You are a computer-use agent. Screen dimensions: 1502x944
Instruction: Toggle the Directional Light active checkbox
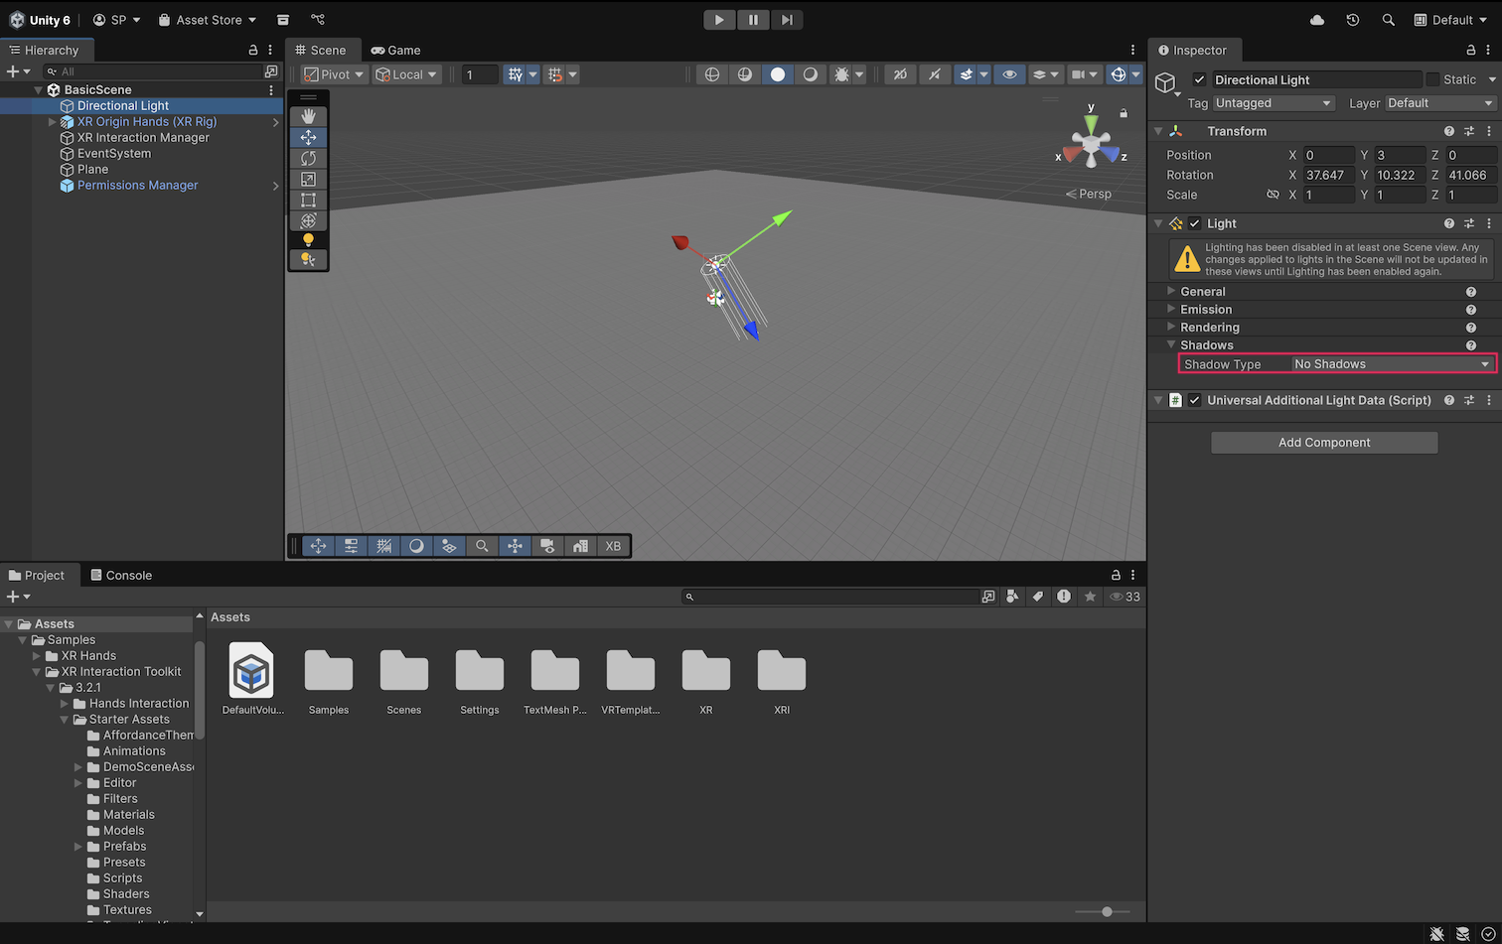coord(1199,79)
